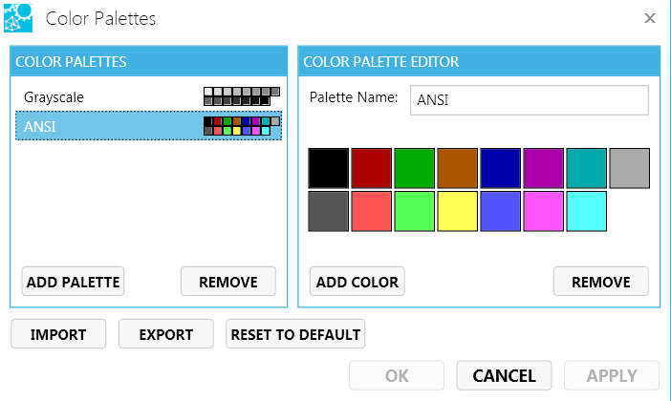Viewport: 671px width, 401px height.
Task: Select the Grayscale palette
Action: (54, 97)
